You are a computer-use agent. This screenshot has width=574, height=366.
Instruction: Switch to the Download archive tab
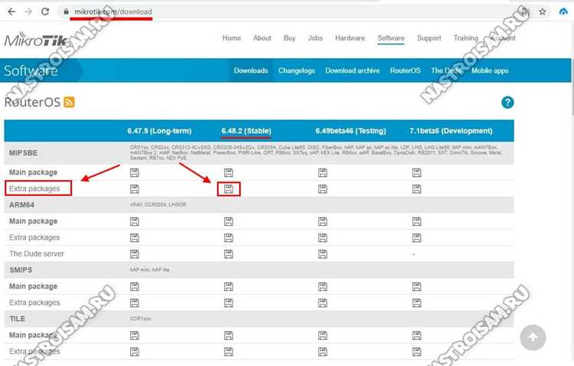[x=353, y=70]
